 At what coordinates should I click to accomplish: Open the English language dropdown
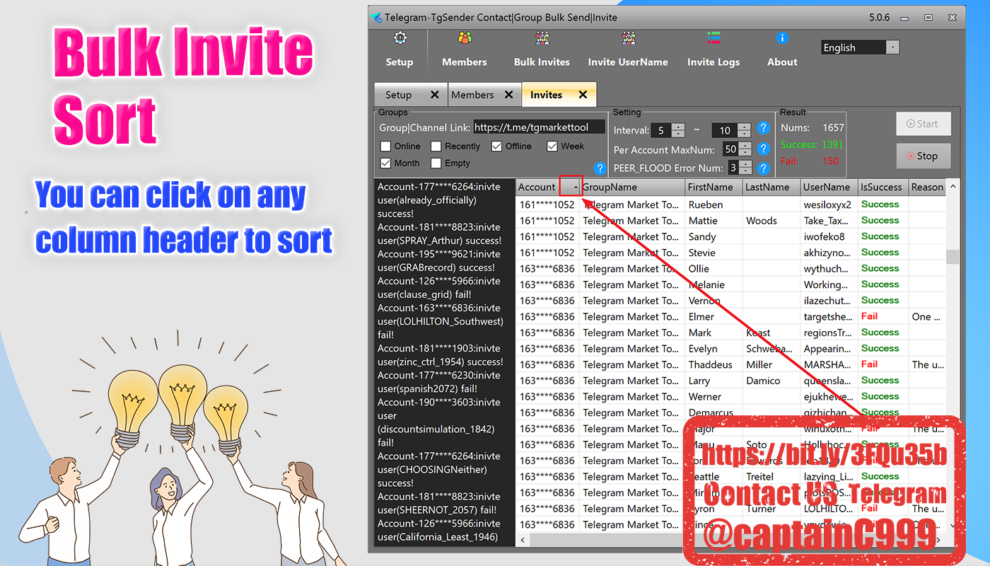tap(892, 47)
